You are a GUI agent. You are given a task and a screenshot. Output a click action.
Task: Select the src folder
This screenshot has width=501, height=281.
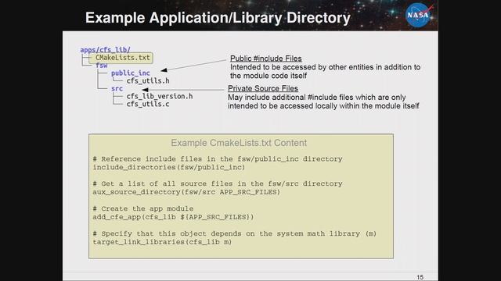pos(117,88)
